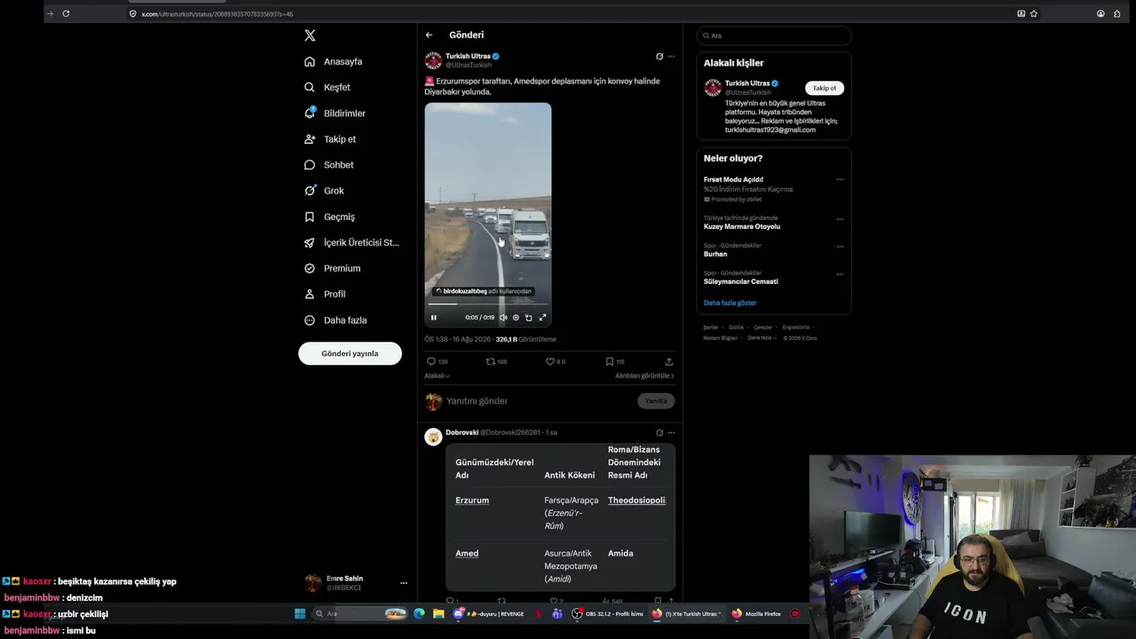This screenshot has height=639, width=1136.
Task: Go to Sohbet in the sidebar
Action: click(329, 165)
